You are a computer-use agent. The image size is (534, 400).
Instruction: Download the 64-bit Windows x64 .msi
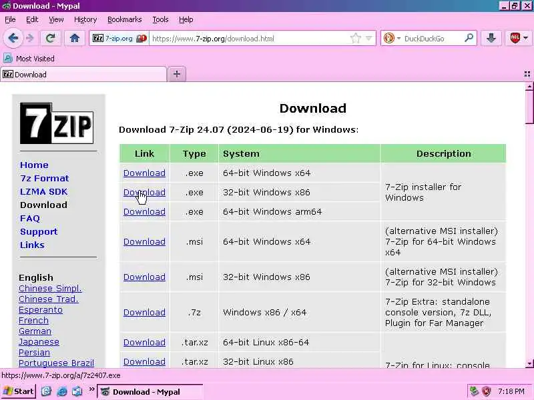[144, 241]
